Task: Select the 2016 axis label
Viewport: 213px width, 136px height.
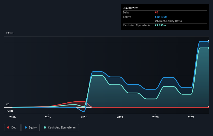Action: point(12,117)
